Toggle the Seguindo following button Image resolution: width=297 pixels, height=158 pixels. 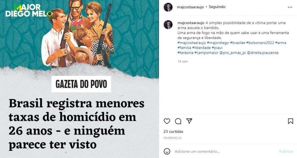[217, 7]
